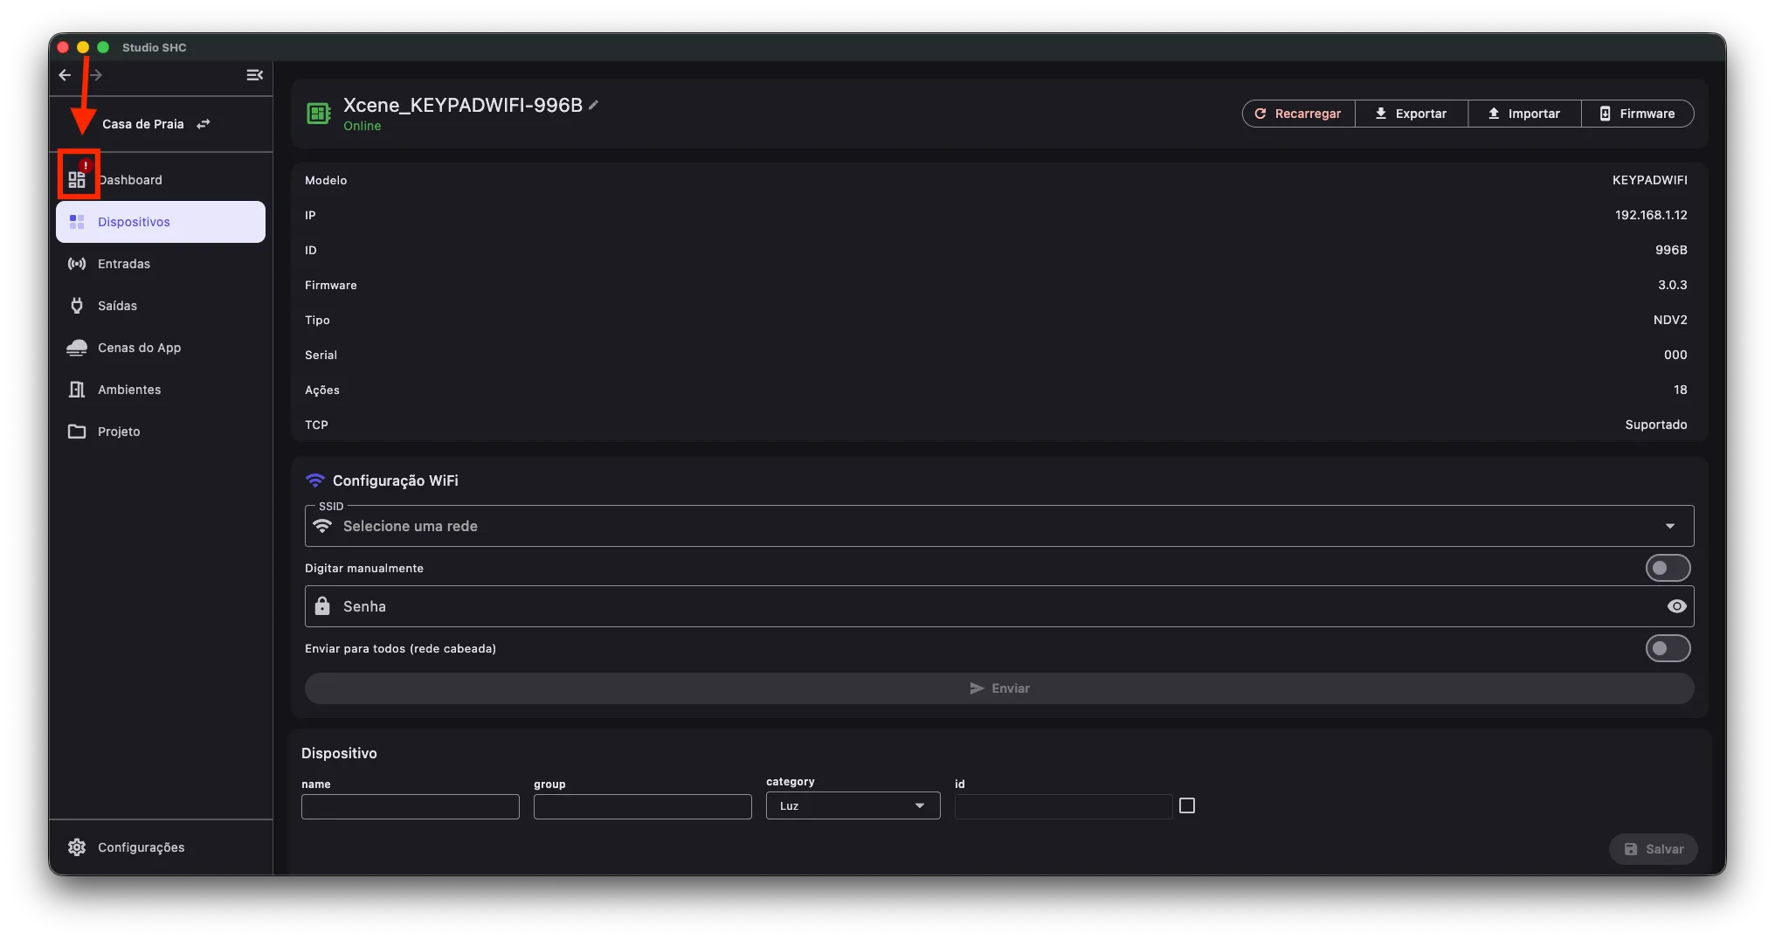Open Projeto folder section

click(x=161, y=432)
